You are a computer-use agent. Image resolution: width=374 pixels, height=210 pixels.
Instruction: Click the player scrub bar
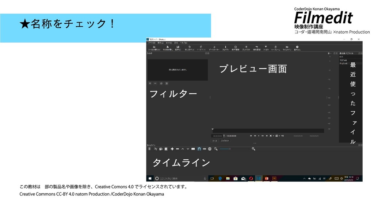(268, 131)
